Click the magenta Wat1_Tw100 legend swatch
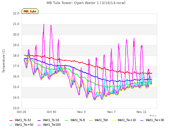 point(39,125)
